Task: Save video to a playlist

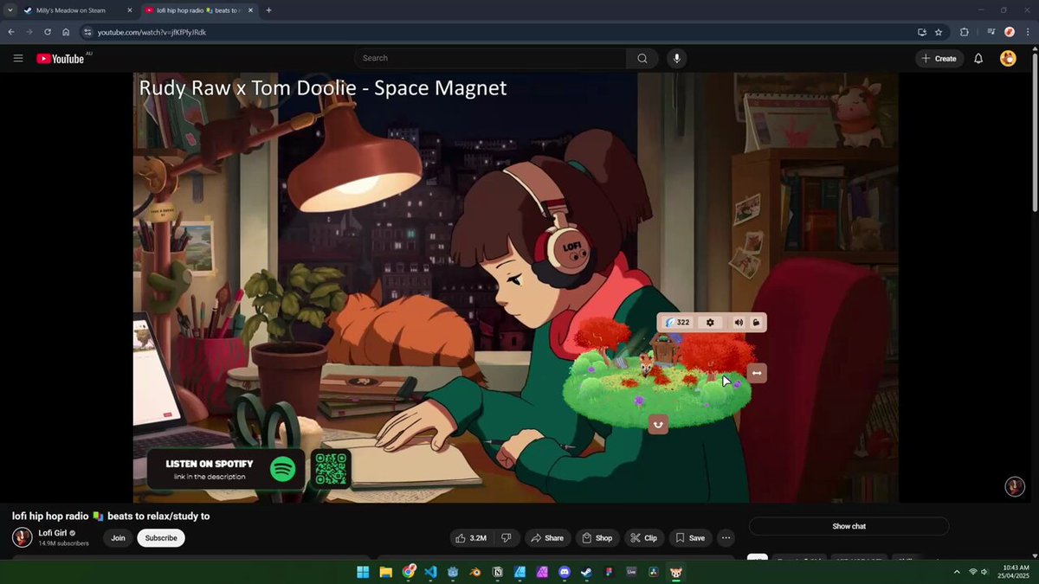Action: coord(689,538)
